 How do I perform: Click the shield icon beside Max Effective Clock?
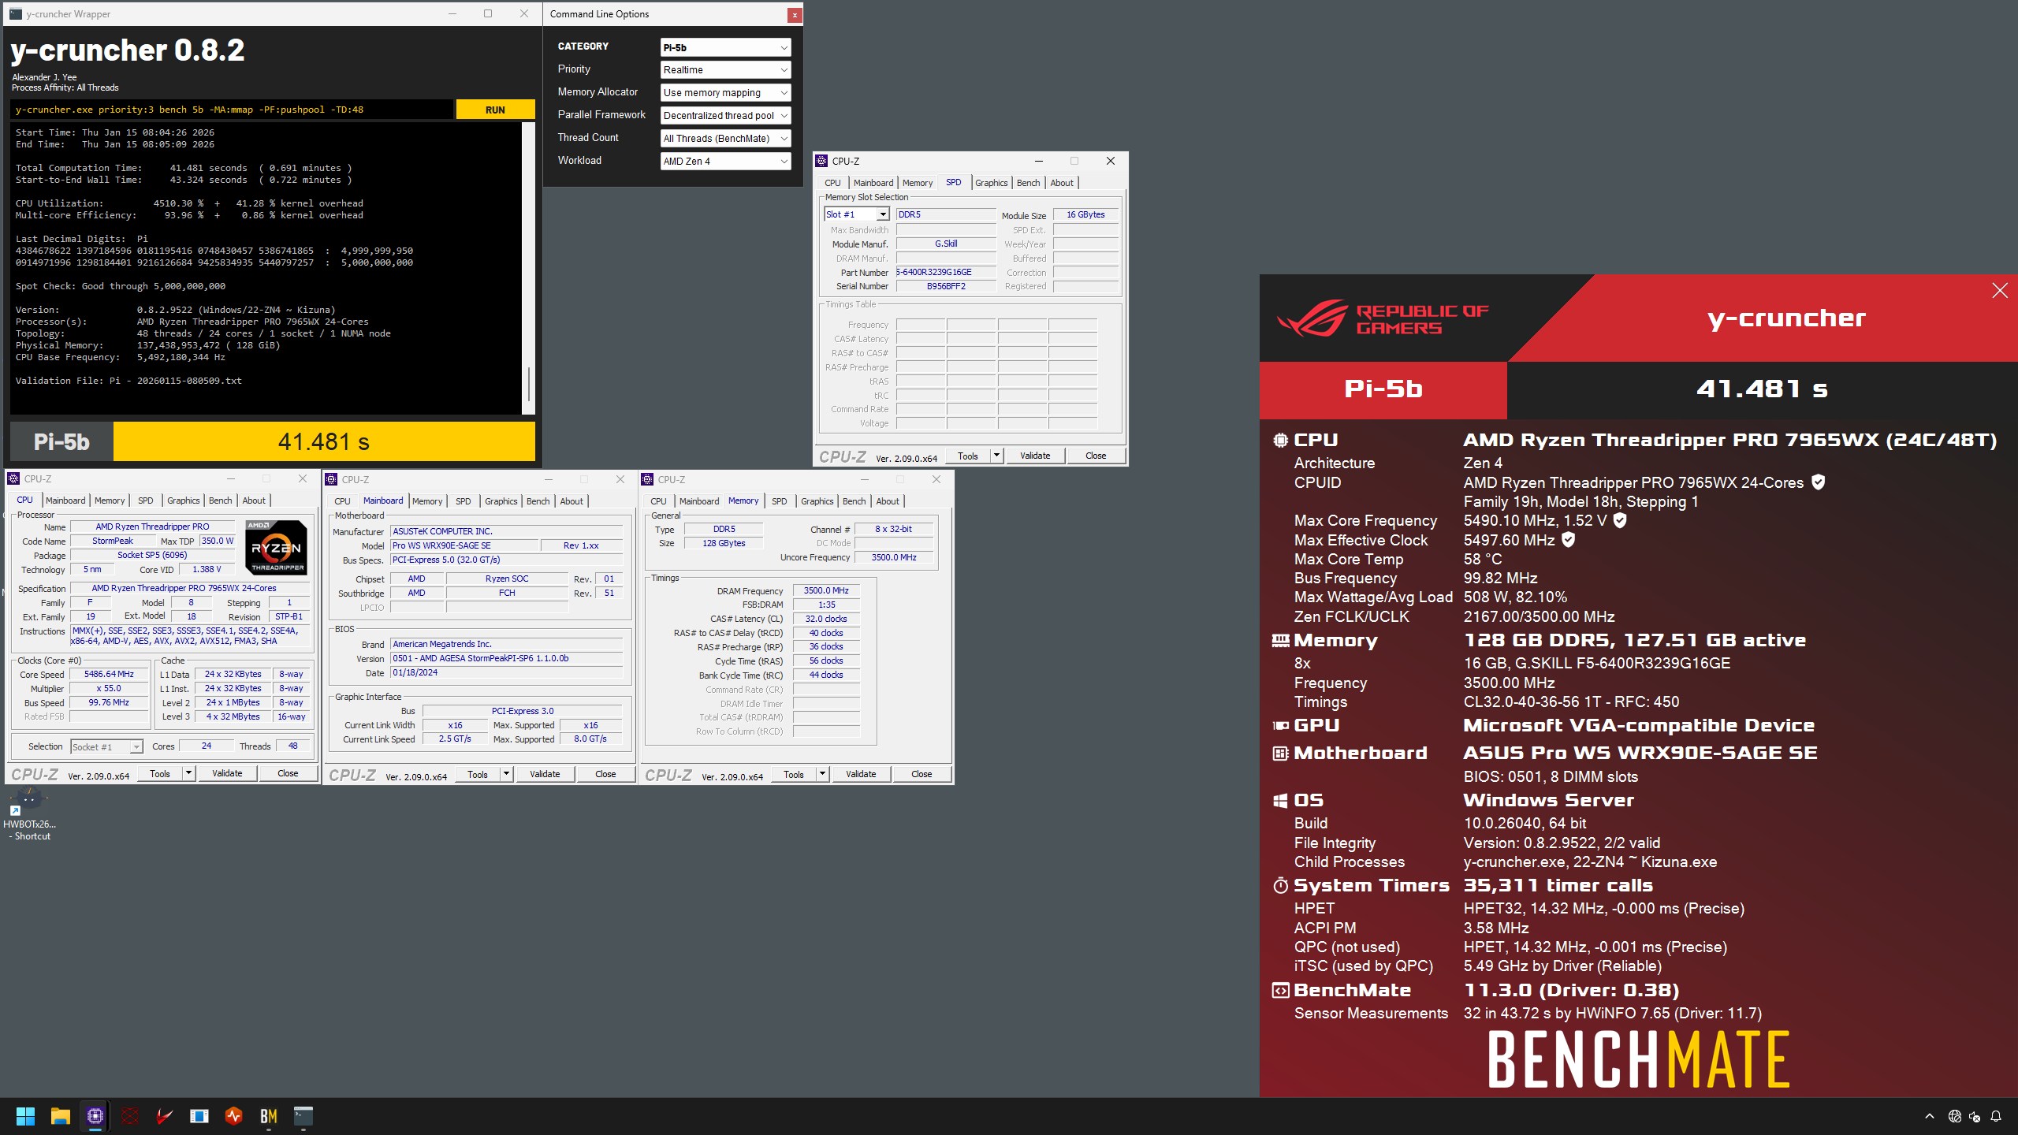tap(1568, 540)
